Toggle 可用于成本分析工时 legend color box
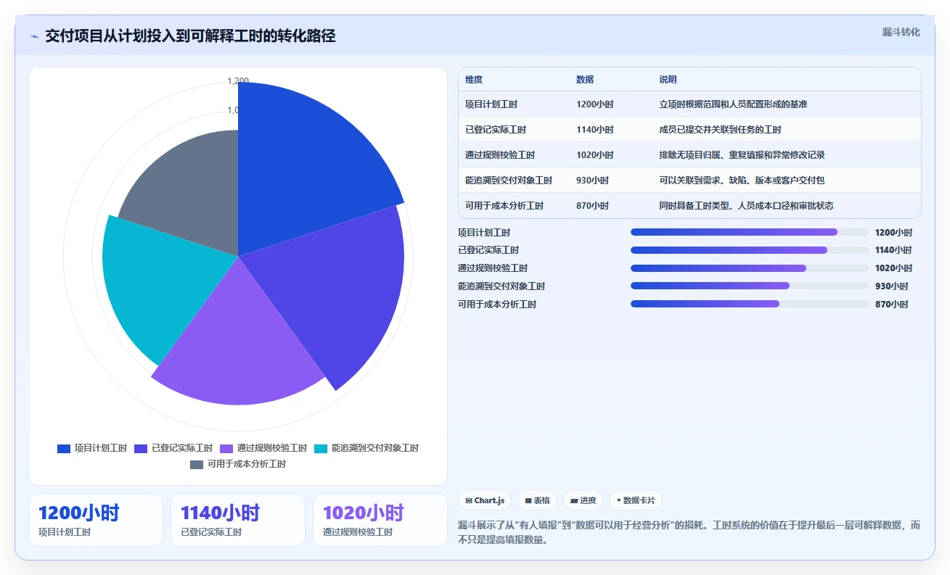 197,464
